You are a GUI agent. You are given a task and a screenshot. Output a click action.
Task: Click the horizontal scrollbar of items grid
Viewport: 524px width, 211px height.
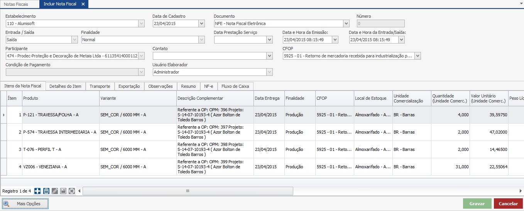point(188,191)
